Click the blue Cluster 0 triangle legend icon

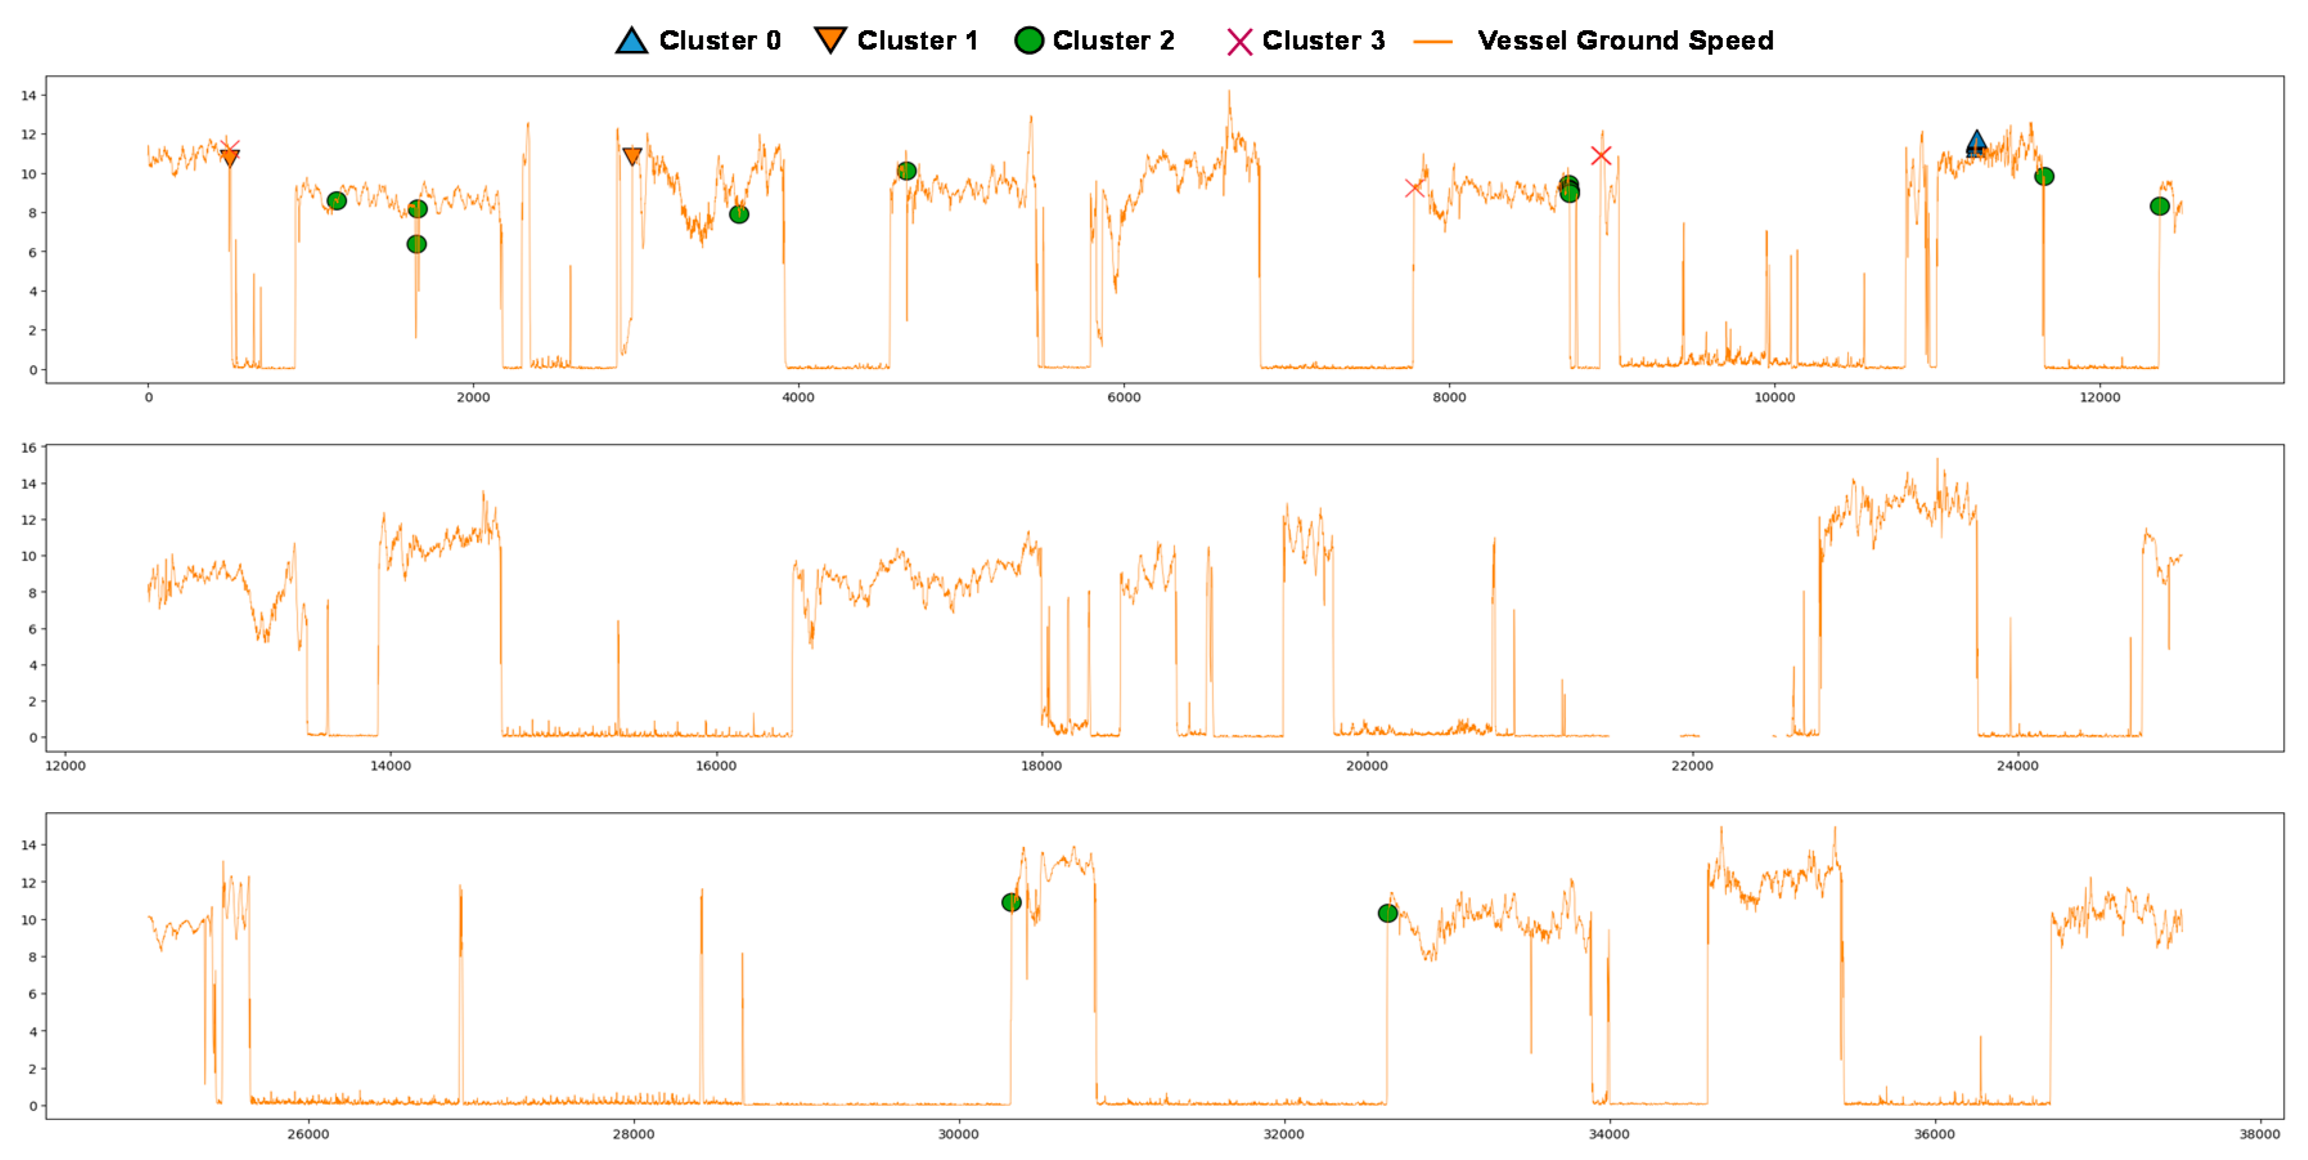tap(632, 41)
